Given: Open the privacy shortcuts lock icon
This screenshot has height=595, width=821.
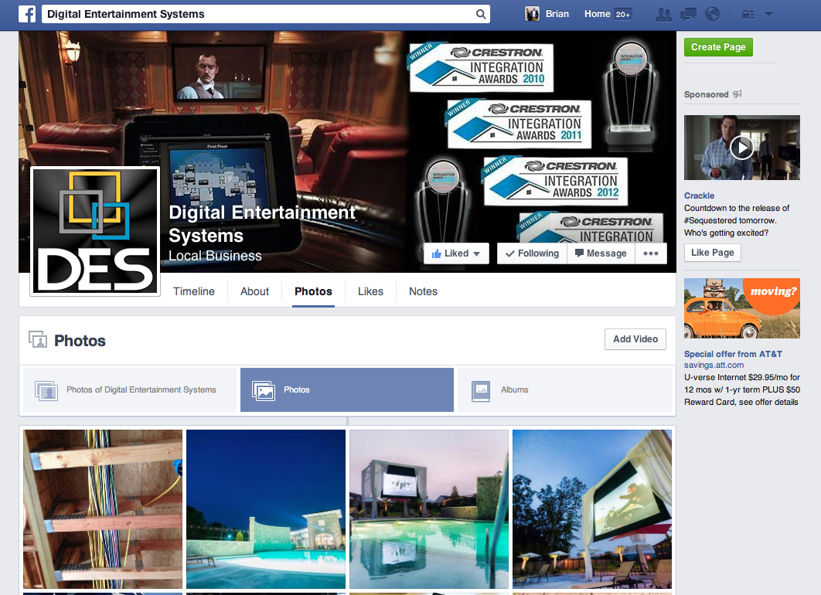Looking at the screenshot, I should click(x=747, y=14).
